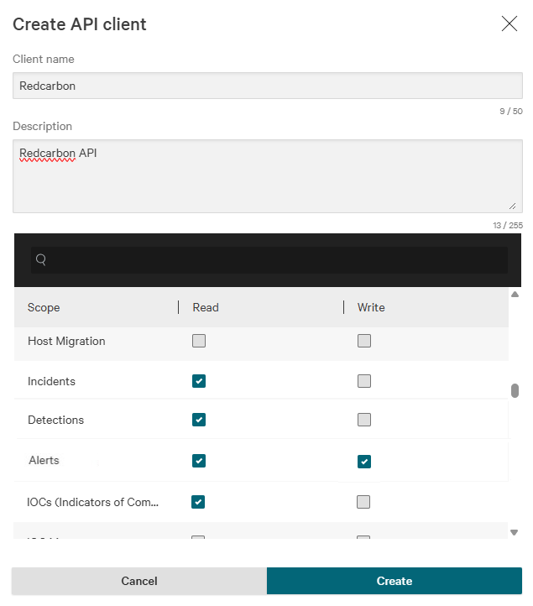533x606 pixels.
Task: Uncheck Read for IOCs scope
Action: coord(199,502)
